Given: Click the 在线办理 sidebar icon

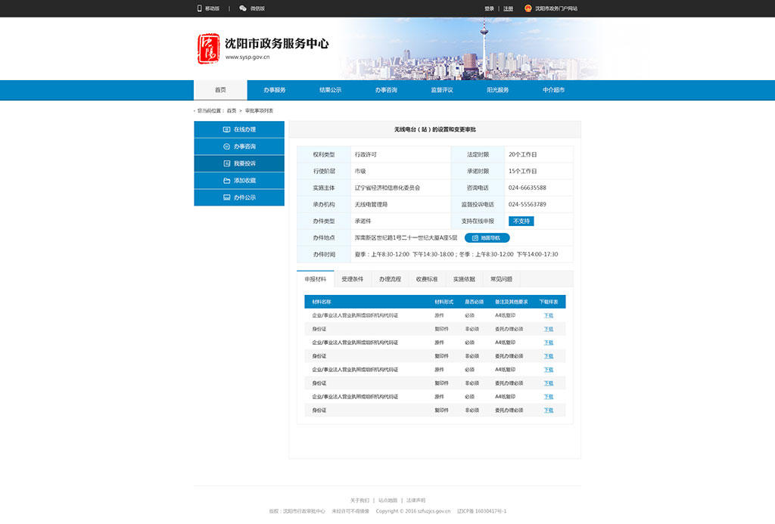Looking at the screenshot, I should tap(226, 129).
